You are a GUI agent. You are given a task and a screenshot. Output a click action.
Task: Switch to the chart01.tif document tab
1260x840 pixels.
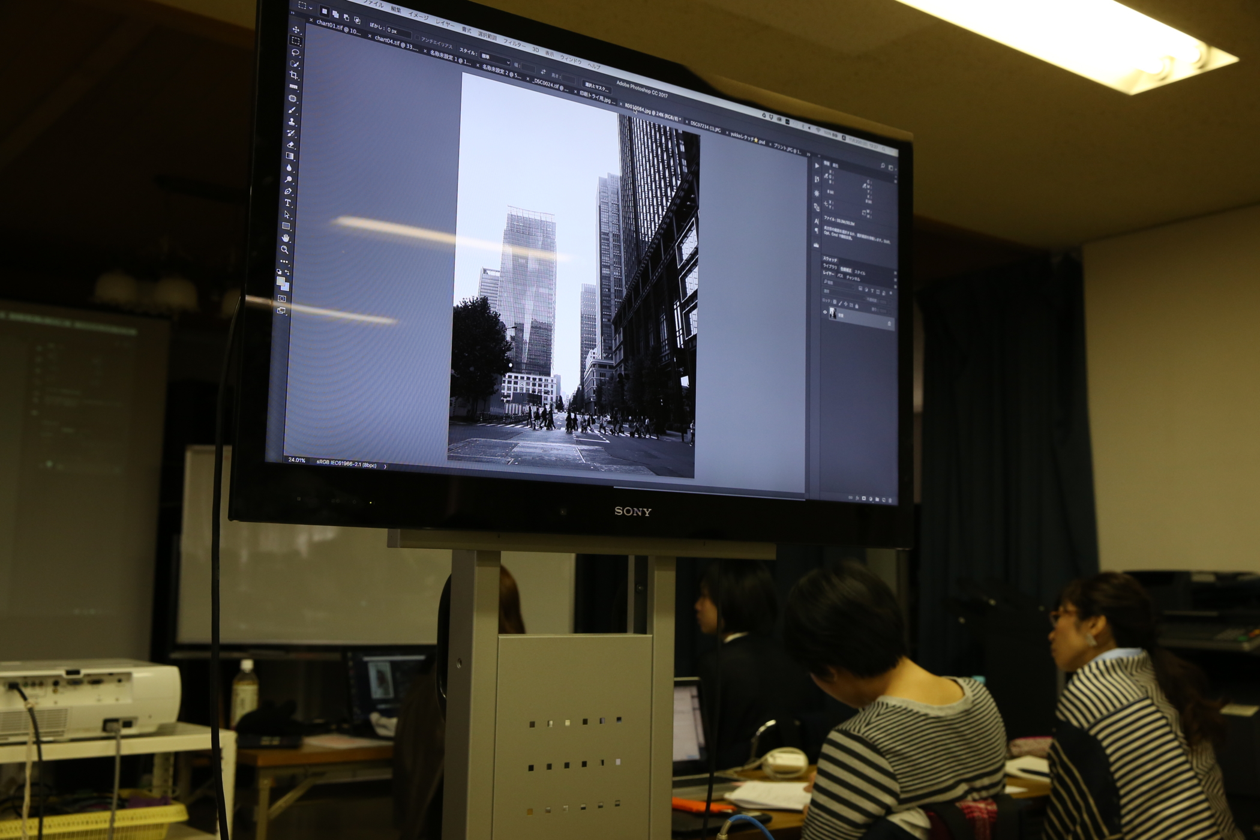pos(338,28)
